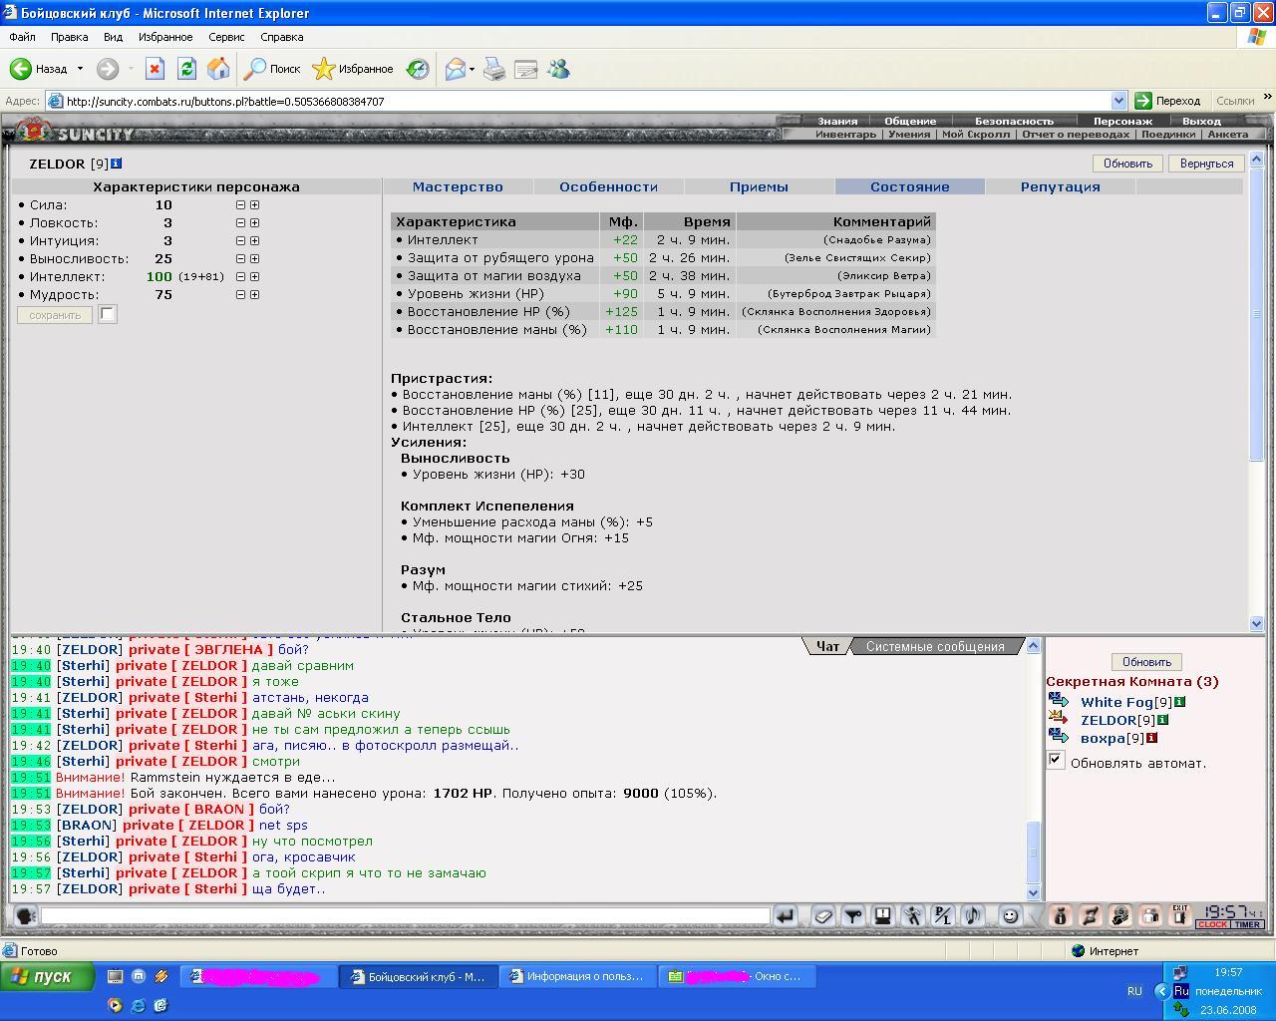The width and height of the screenshot is (1276, 1021).
Task: Click the Обновить button above room list
Action: (x=1146, y=662)
